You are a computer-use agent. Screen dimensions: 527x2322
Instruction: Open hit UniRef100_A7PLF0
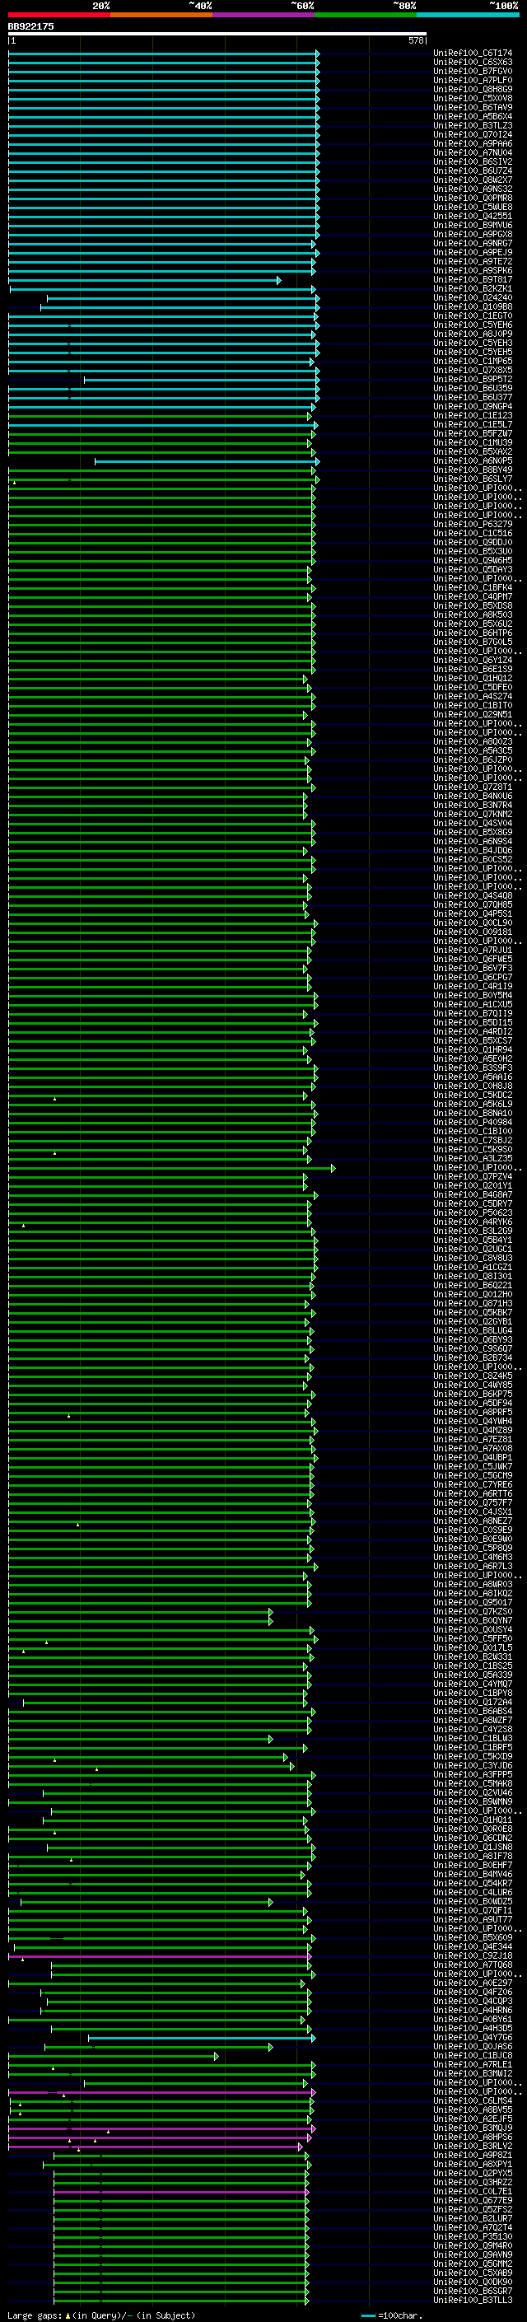[473, 80]
